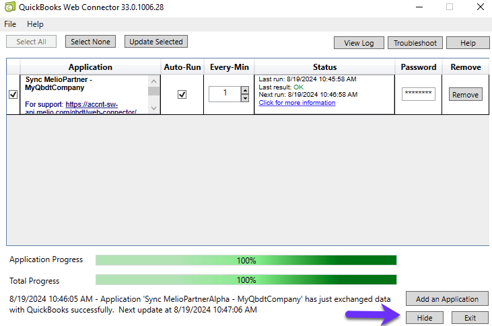Click the grayed Select All button
The image size is (492, 326).
31,42
